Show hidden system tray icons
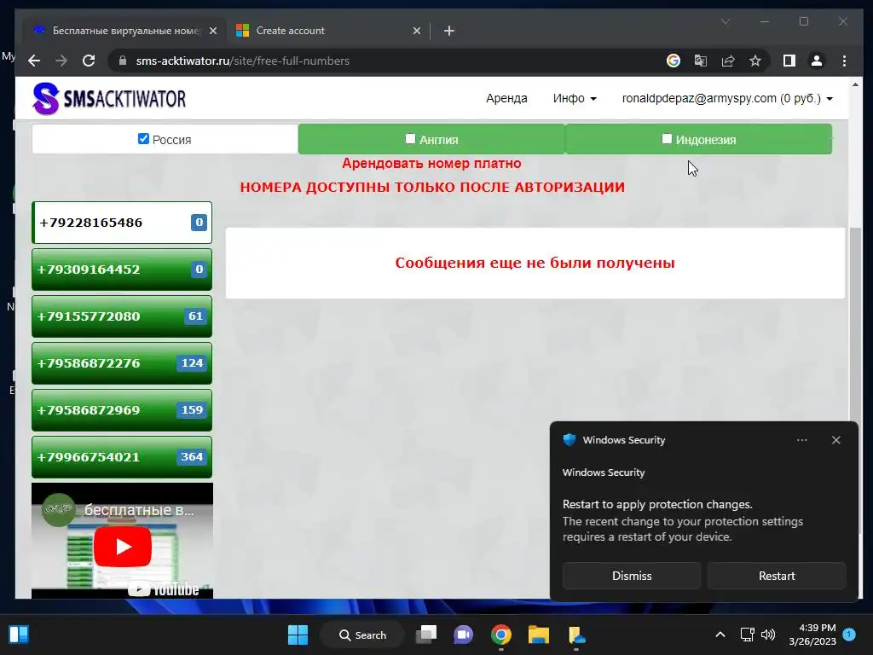Image resolution: width=873 pixels, height=655 pixels. click(x=720, y=635)
